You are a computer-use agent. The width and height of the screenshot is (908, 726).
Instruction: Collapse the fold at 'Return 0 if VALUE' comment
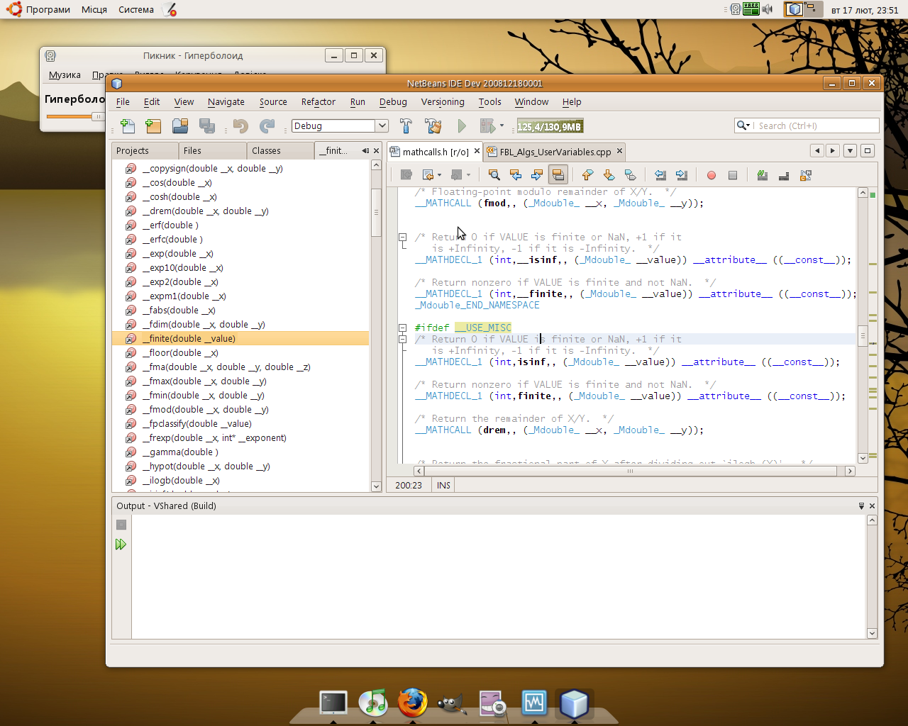coord(402,237)
